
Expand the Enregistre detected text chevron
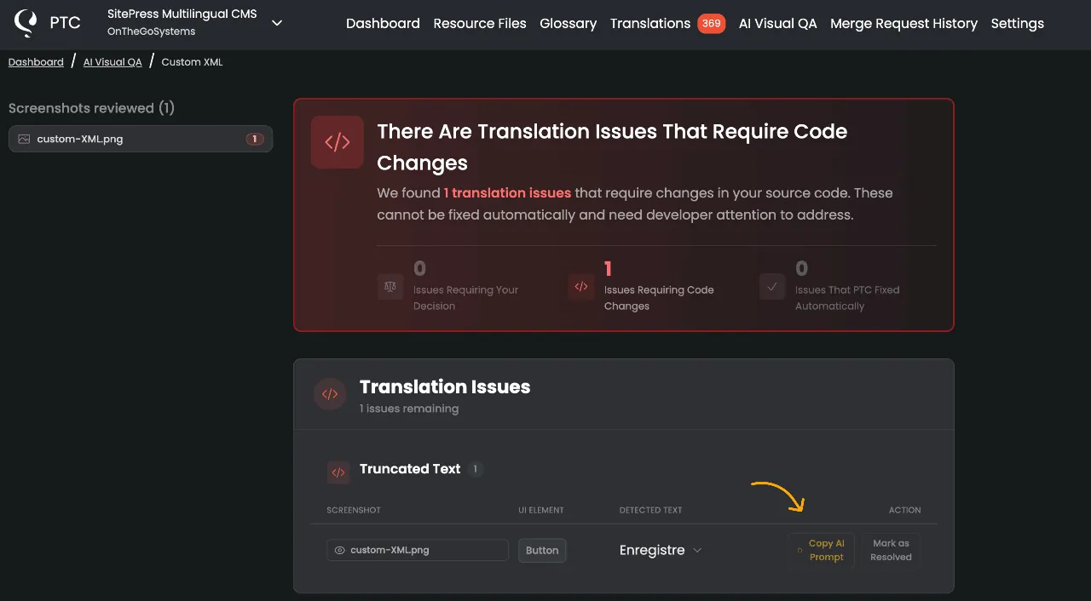pyautogui.click(x=697, y=551)
